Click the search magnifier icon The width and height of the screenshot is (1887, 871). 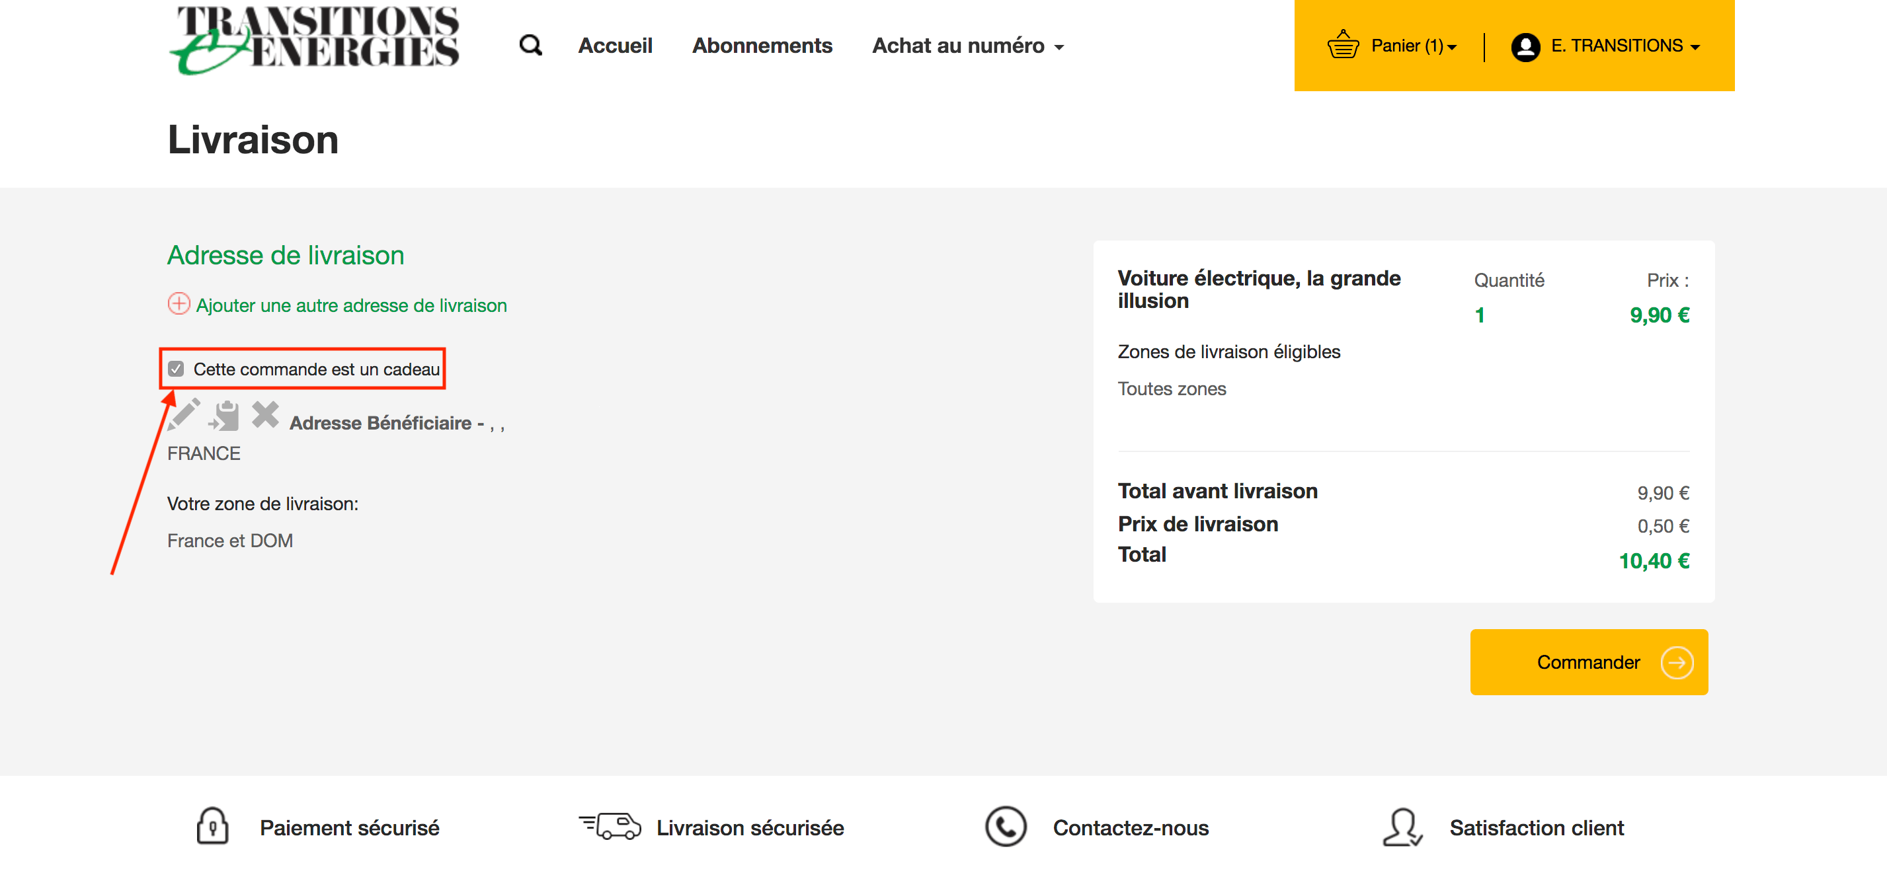click(530, 46)
